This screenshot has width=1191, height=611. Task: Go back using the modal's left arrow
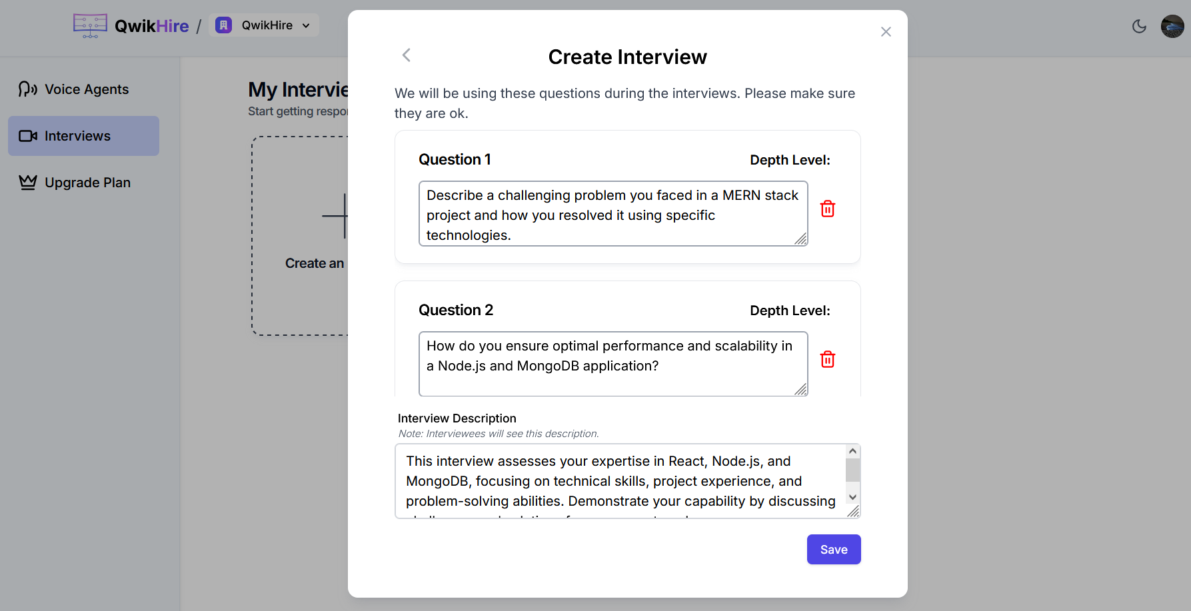pos(406,55)
